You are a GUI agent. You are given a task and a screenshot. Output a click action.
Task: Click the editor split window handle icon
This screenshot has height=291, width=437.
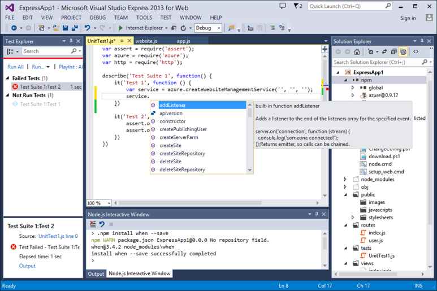324,49
